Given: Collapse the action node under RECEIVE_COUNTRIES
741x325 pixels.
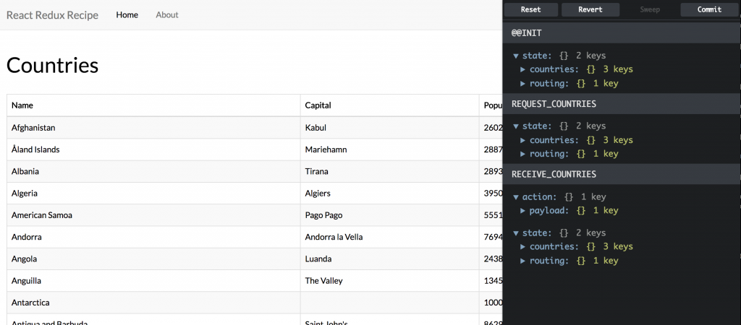Looking at the screenshot, I should (516, 197).
